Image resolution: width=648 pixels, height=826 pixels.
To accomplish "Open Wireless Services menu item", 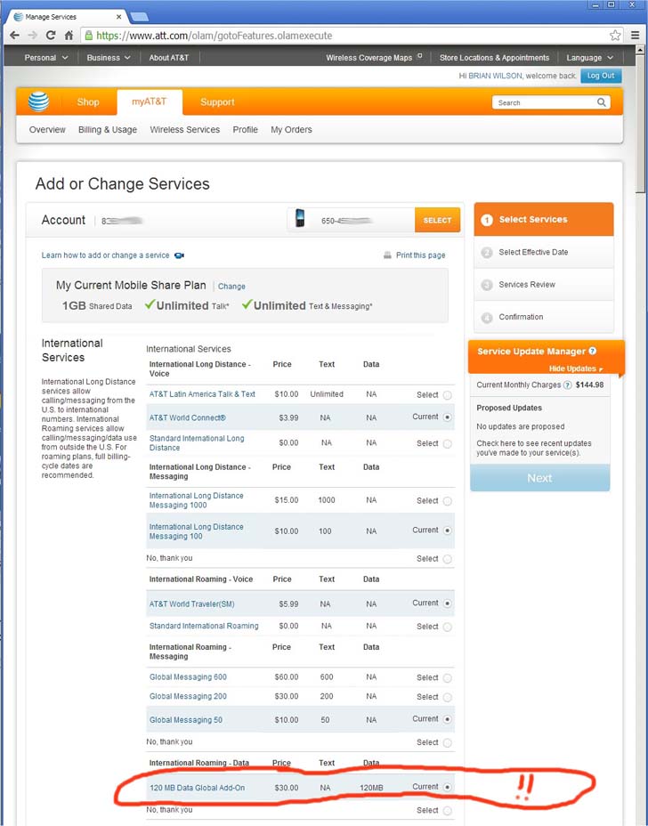I will click(184, 130).
